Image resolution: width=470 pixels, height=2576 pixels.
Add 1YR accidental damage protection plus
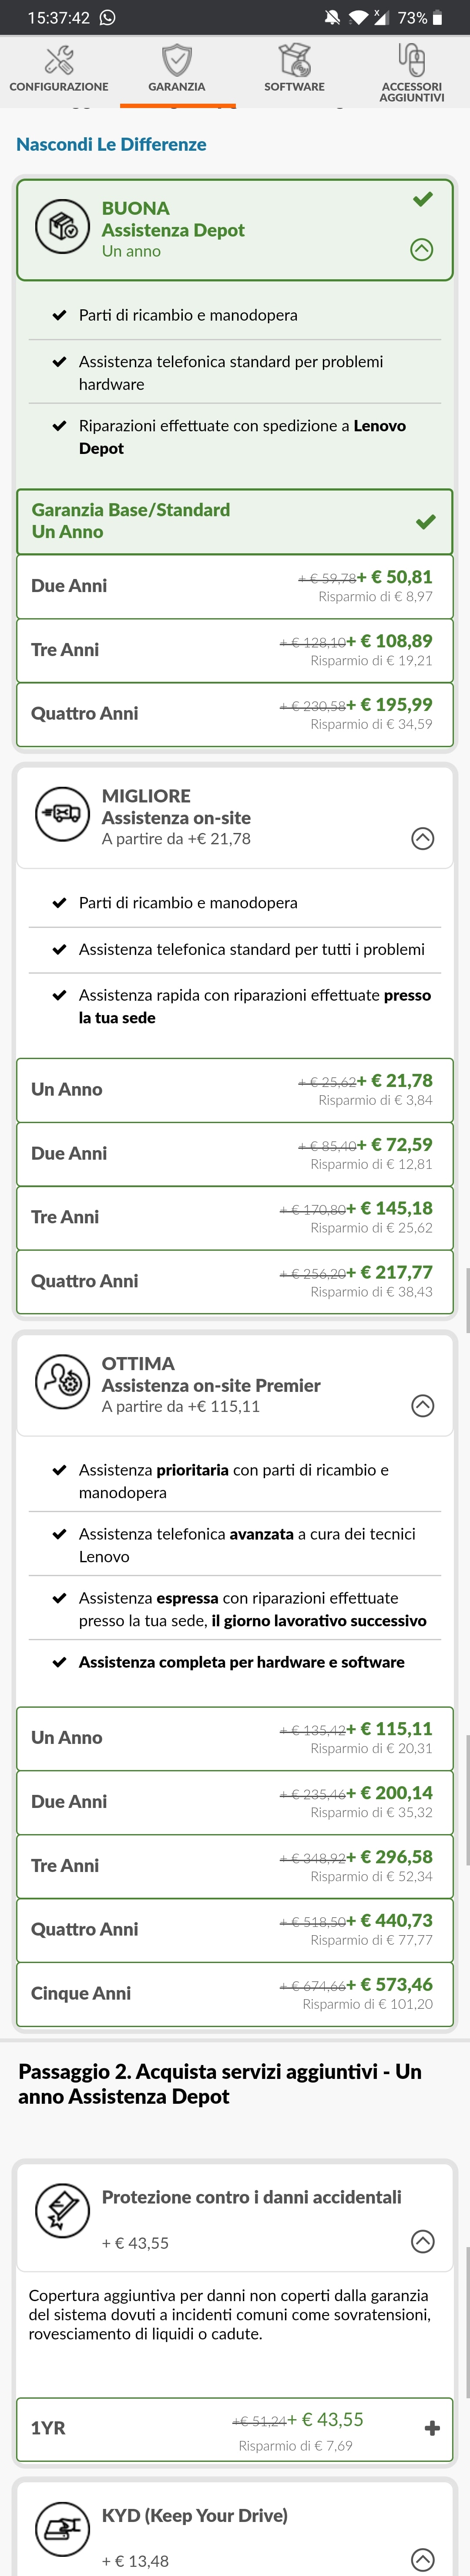[432, 2428]
